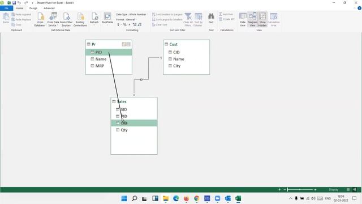The image size is (362, 204).
Task: Select Name field in Cust table
Action: (186, 59)
